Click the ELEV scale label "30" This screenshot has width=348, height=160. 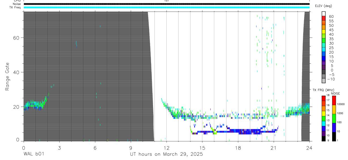[x=331, y=43]
